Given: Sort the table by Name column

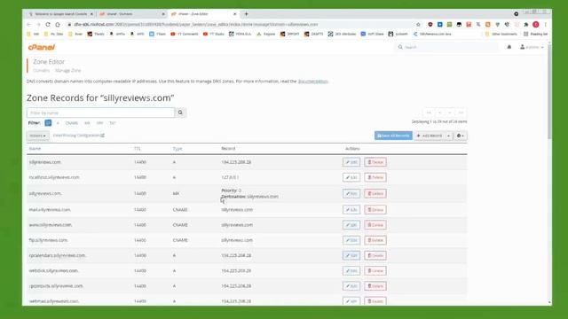Looking at the screenshot, I should (35, 149).
